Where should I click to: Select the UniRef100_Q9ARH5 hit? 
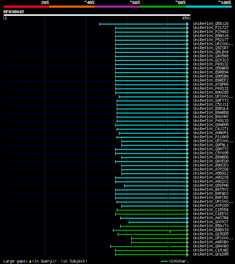click(x=211, y=125)
